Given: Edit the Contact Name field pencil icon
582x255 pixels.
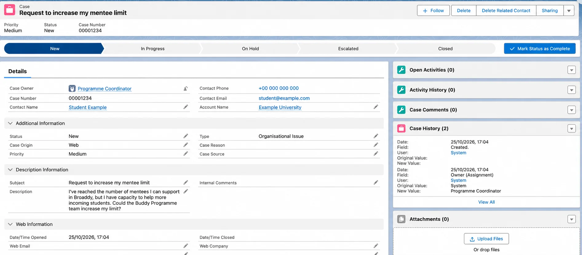Looking at the screenshot, I should click(186, 107).
